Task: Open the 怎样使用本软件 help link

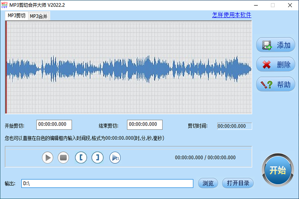Action: 231,15
